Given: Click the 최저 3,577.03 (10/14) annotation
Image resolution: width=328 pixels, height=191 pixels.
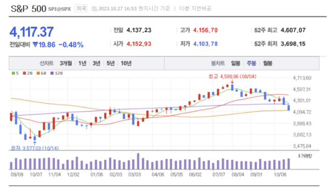Looking at the screenshot, I should pos(35,148).
